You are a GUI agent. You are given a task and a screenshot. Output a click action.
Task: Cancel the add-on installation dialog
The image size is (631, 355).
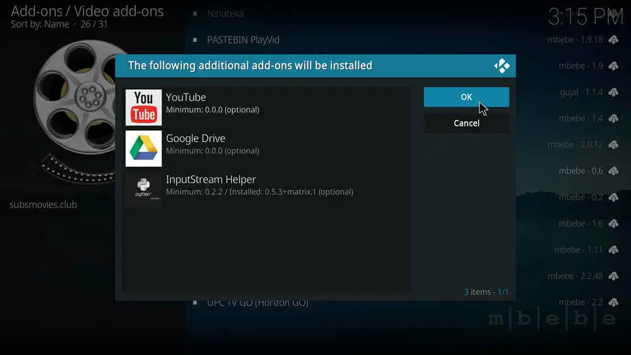click(466, 123)
